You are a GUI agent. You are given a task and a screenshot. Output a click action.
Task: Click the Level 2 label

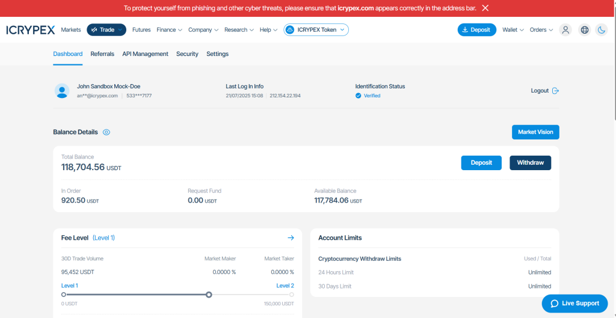(x=285, y=286)
